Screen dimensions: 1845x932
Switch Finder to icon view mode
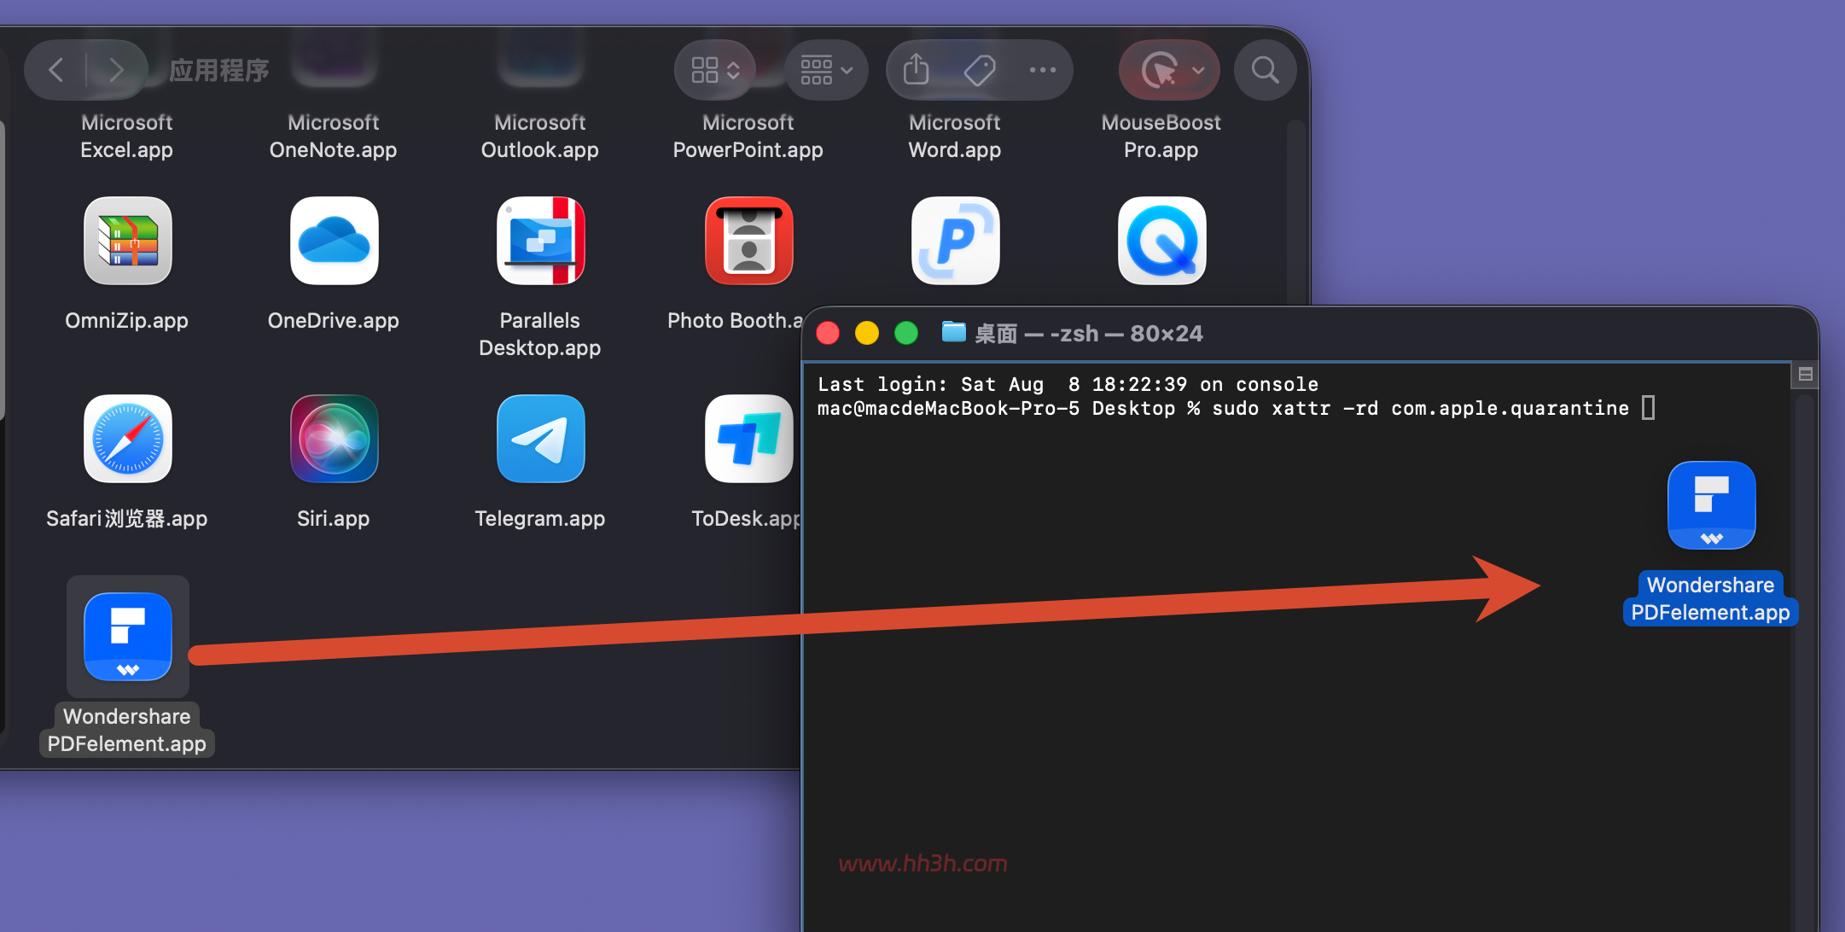pyautogui.click(x=715, y=70)
